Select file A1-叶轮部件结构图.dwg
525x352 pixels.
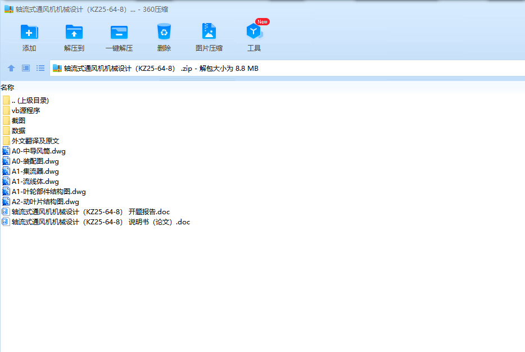coord(44,192)
